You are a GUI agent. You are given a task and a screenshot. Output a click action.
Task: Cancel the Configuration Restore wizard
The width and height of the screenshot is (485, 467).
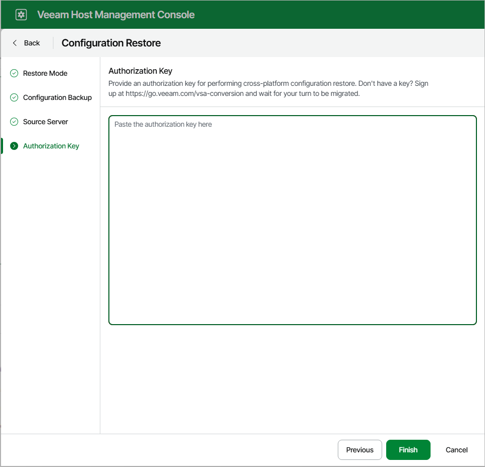click(x=456, y=450)
